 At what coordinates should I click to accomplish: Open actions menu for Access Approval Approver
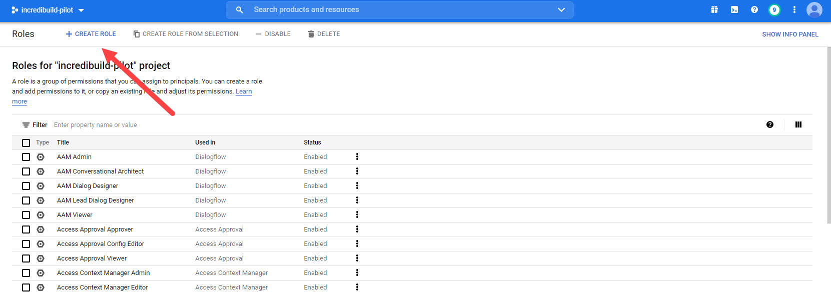[x=357, y=229]
